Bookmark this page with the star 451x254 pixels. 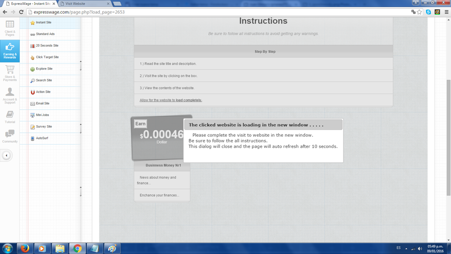pyautogui.click(x=420, y=12)
